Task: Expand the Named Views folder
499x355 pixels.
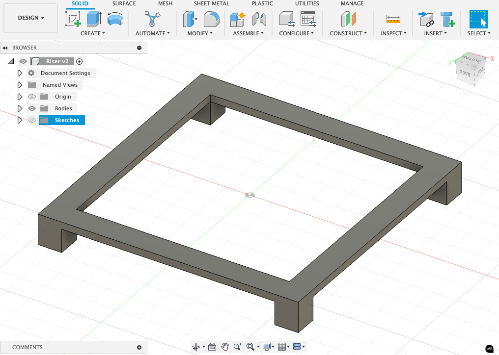Action: click(x=20, y=85)
